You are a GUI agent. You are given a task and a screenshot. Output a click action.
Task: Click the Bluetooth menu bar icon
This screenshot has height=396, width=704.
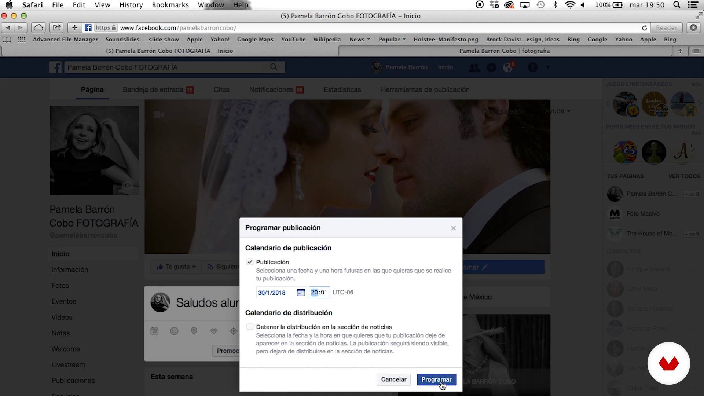point(555,5)
